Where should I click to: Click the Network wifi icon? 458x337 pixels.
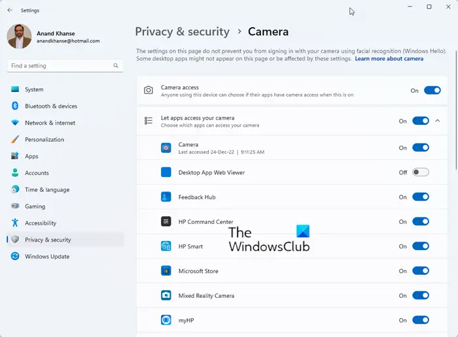(x=15, y=123)
